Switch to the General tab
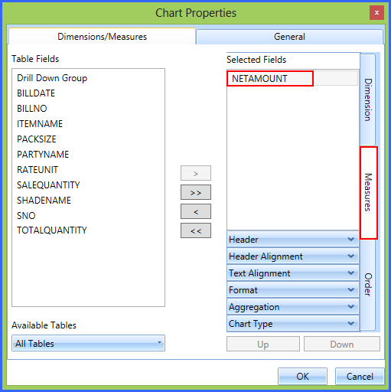Screen dimensions: 391x392 [x=289, y=37]
